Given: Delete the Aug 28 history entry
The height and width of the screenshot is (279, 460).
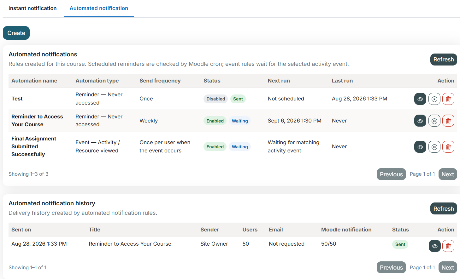Looking at the screenshot, I should pos(448,246).
